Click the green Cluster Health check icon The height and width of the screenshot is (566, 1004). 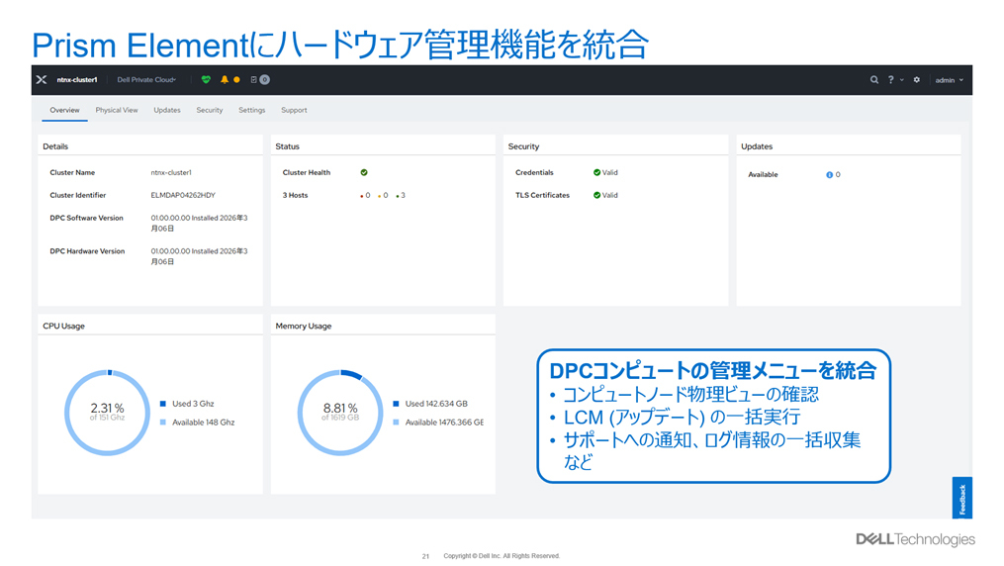pyautogui.click(x=364, y=172)
